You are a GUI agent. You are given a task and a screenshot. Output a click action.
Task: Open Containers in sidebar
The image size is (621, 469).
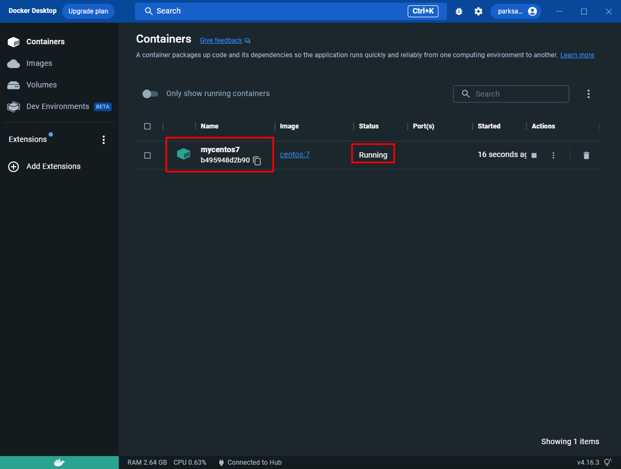[x=45, y=42]
